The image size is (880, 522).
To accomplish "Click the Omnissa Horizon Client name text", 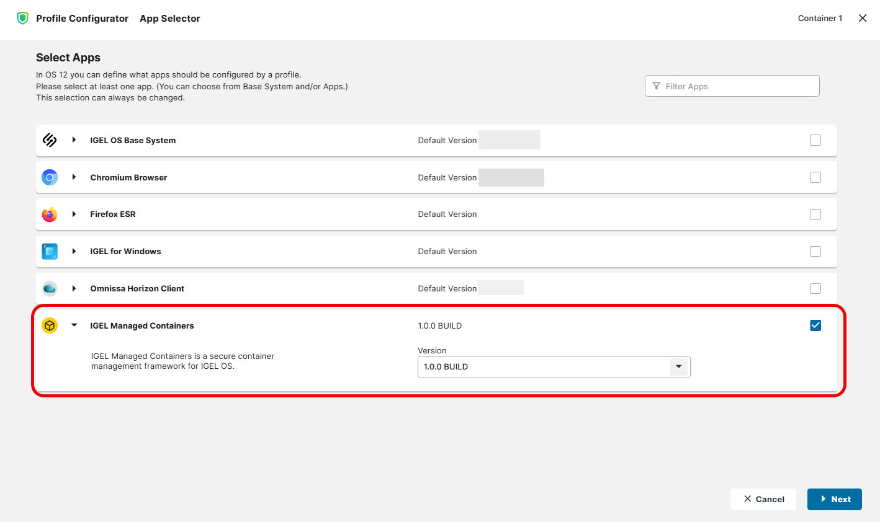I will (x=137, y=288).
